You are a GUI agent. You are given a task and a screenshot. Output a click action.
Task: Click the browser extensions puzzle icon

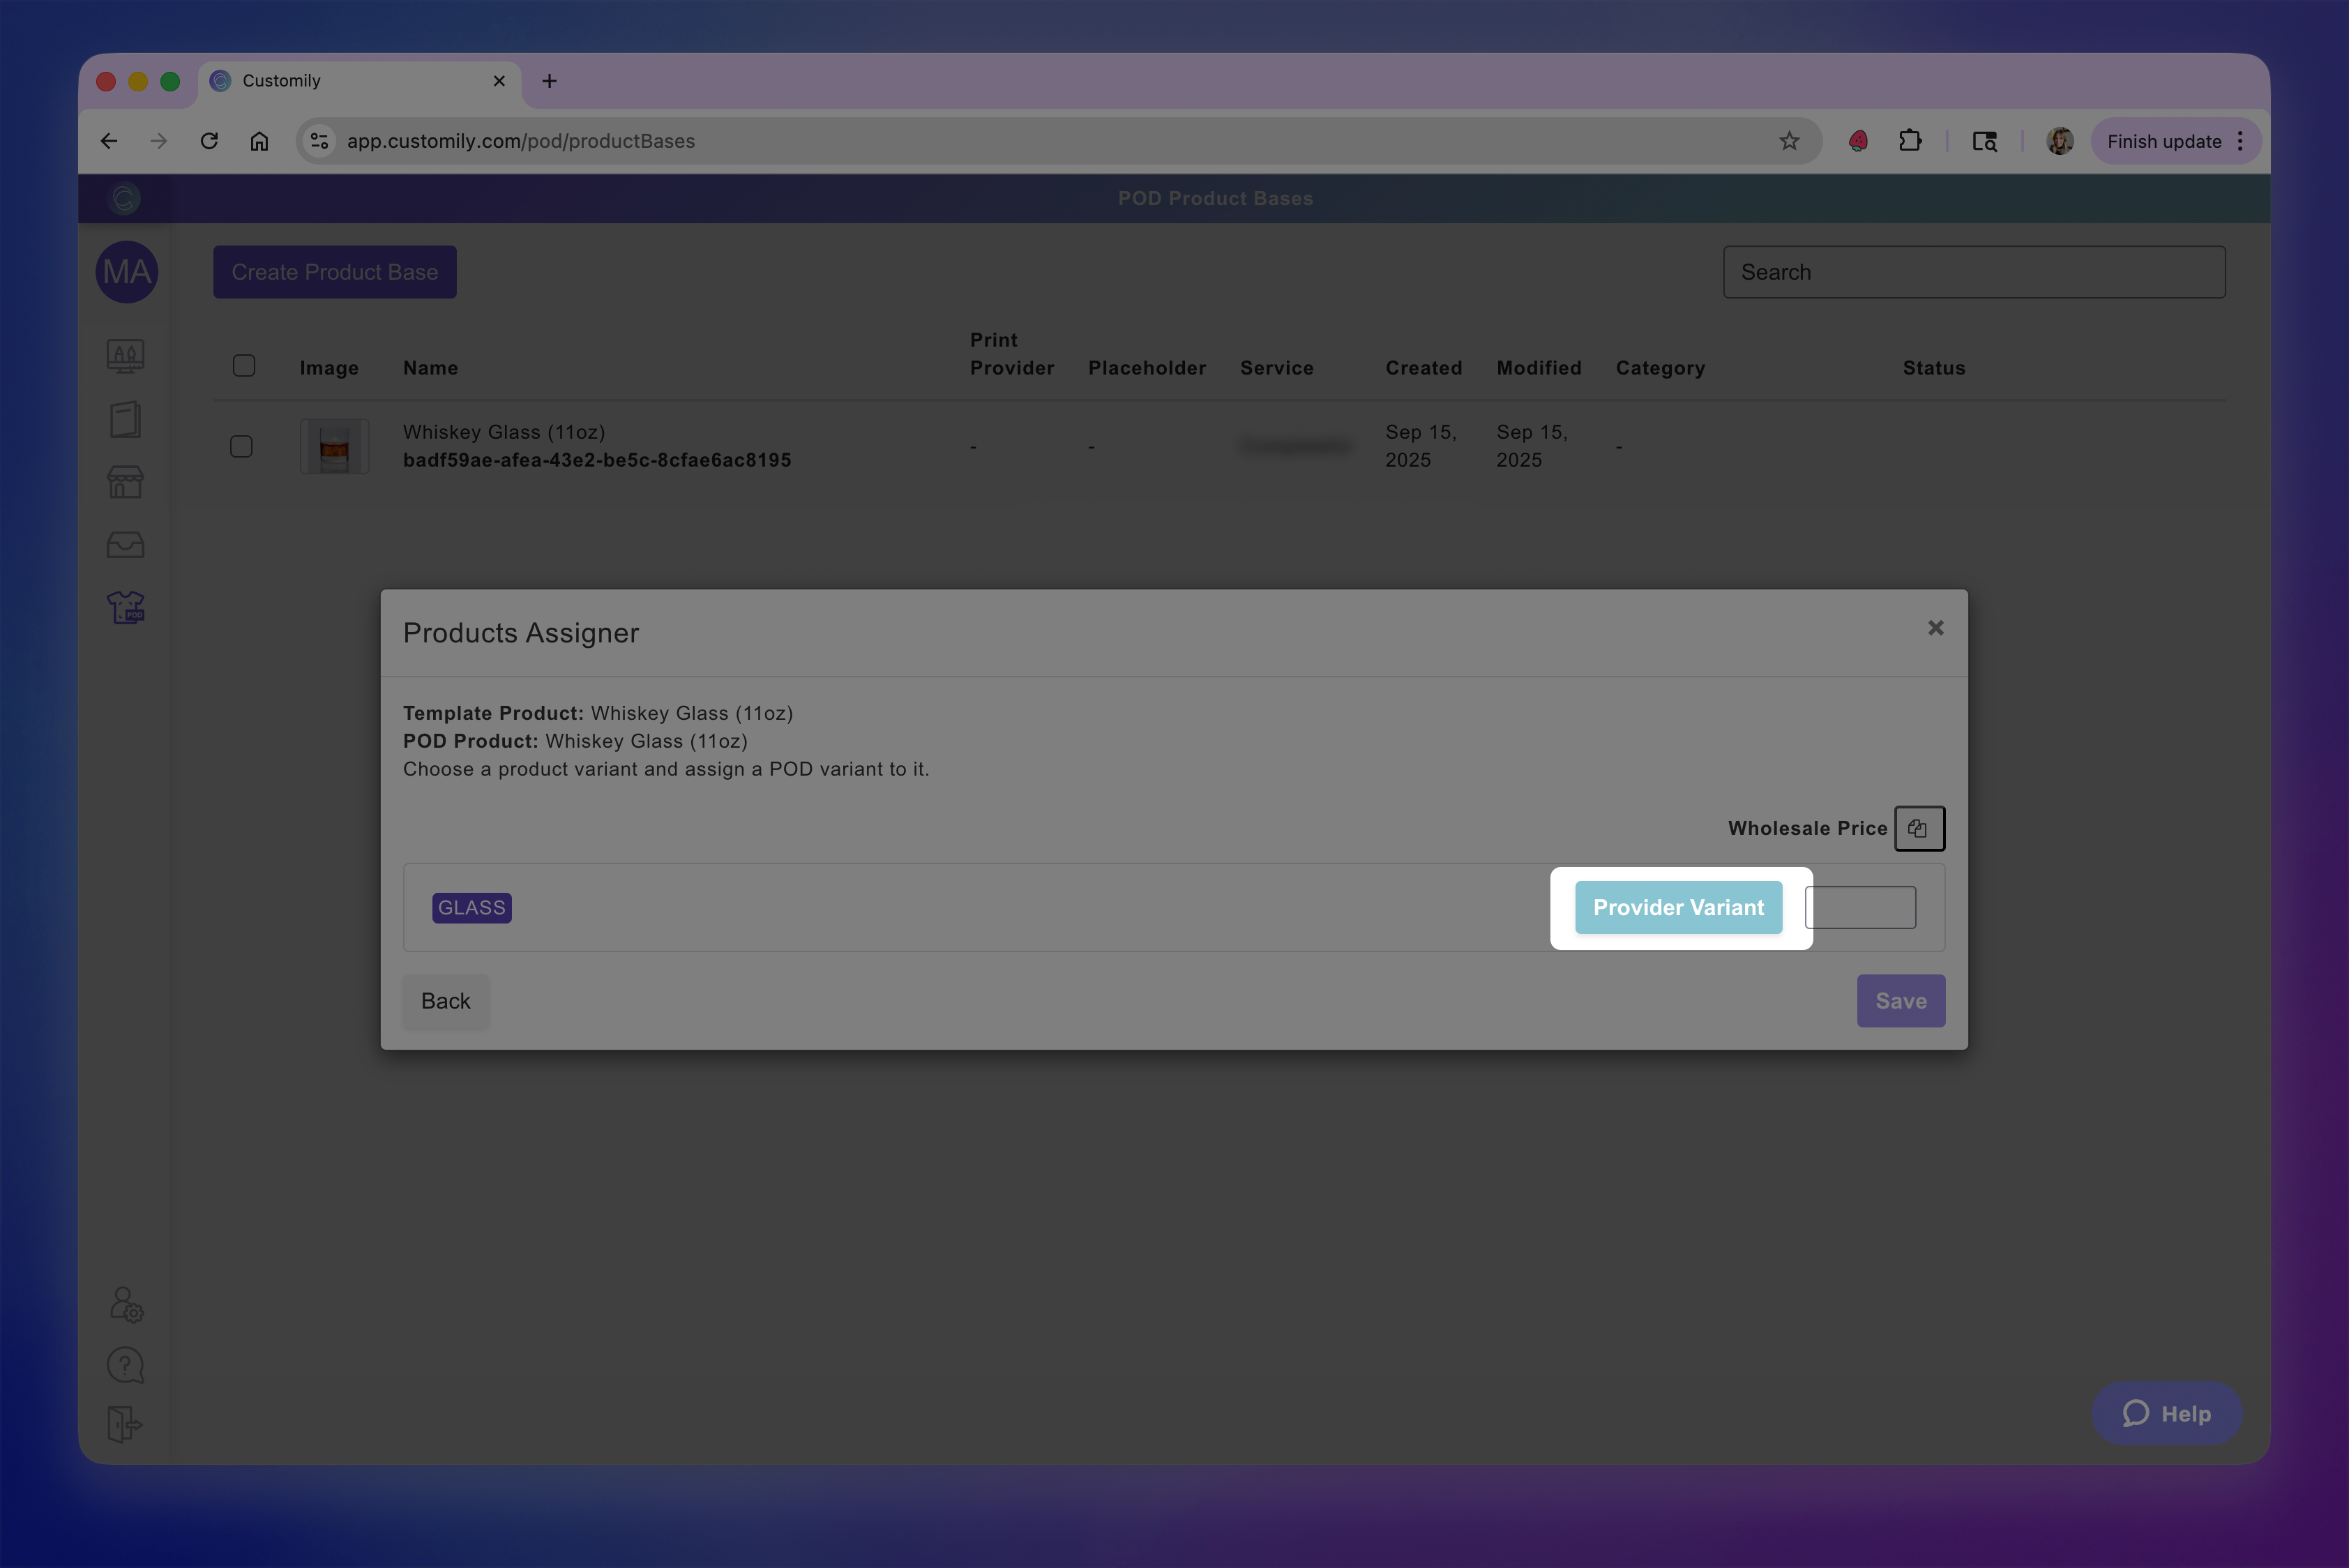pos(1910,141)
